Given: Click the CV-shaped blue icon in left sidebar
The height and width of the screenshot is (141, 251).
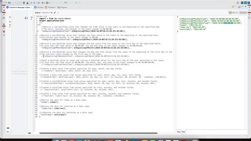Looking at the screenshot, I should click(4, 18).
